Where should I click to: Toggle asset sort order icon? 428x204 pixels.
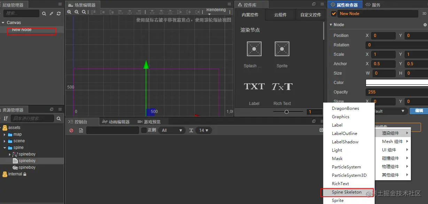[x=6, y=119]
